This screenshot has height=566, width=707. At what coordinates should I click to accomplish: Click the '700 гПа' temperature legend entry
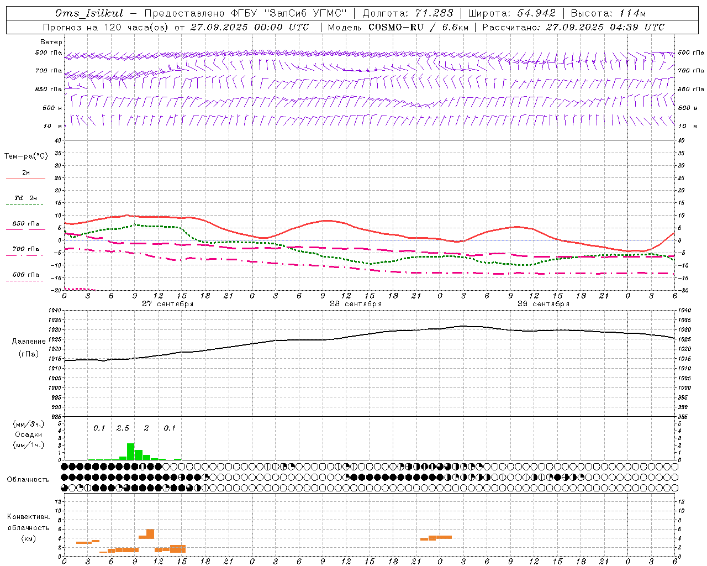[26, 249]
